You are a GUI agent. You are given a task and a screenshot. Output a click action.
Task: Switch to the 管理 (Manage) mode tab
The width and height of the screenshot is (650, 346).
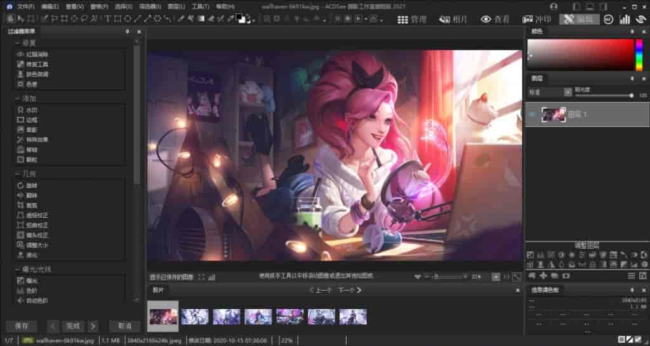tap(412, 19)
